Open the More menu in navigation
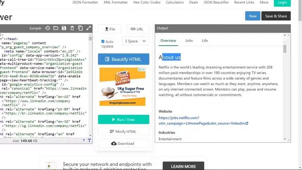This screenshot has width=302, height=170. pos(264,2)
